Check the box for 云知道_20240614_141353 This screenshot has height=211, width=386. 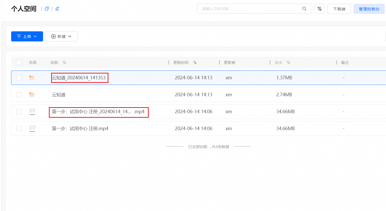point(19,78)
